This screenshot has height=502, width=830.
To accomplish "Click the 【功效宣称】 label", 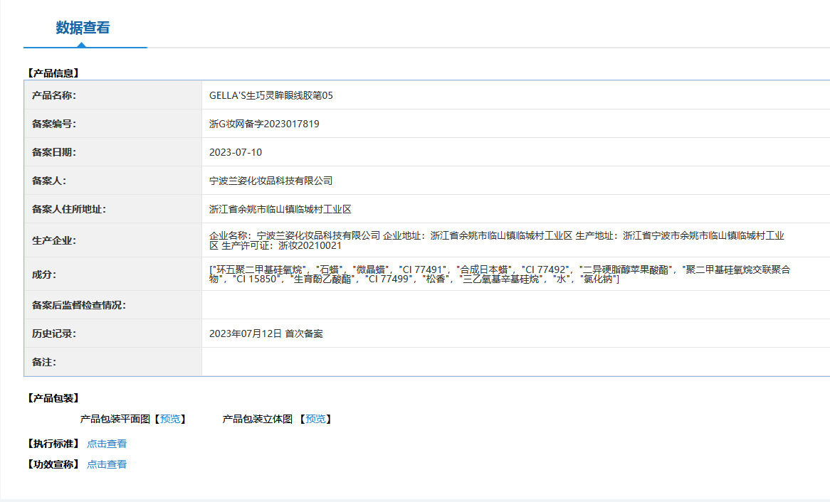I will click(x=53, y=464).
